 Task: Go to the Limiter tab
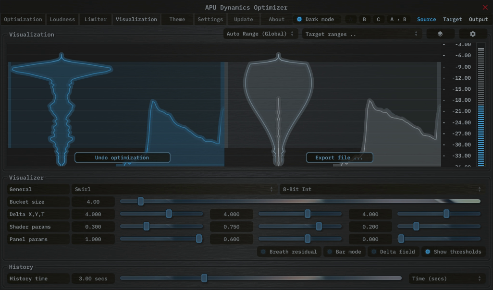(96, 20)
